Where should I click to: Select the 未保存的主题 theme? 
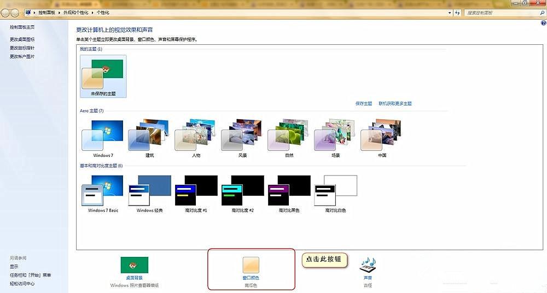click(x=103, y=76)
